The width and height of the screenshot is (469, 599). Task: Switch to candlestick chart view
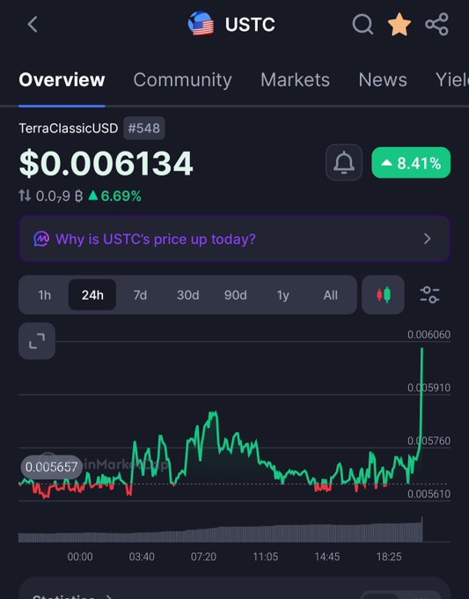383,295
